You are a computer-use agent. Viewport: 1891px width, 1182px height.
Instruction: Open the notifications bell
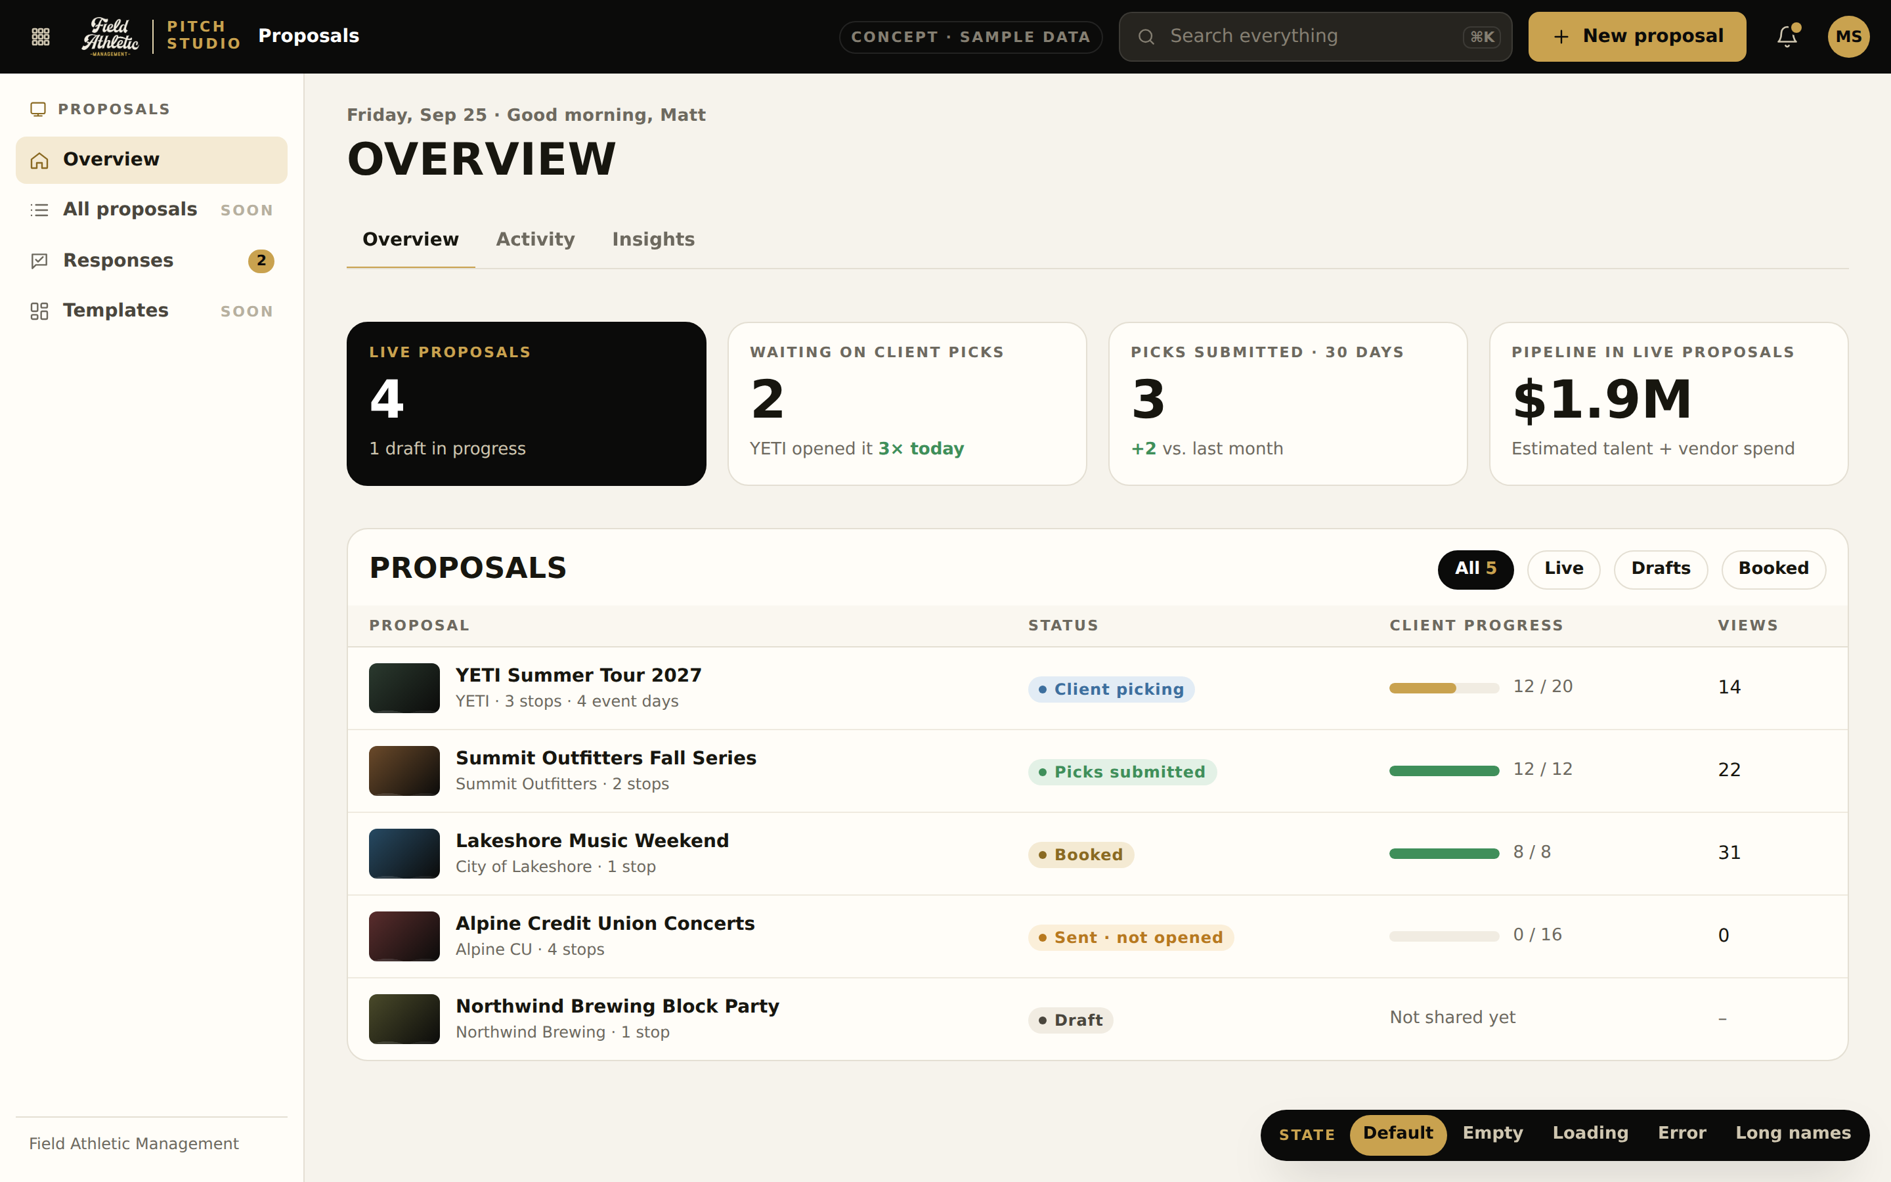(1787, 37)
